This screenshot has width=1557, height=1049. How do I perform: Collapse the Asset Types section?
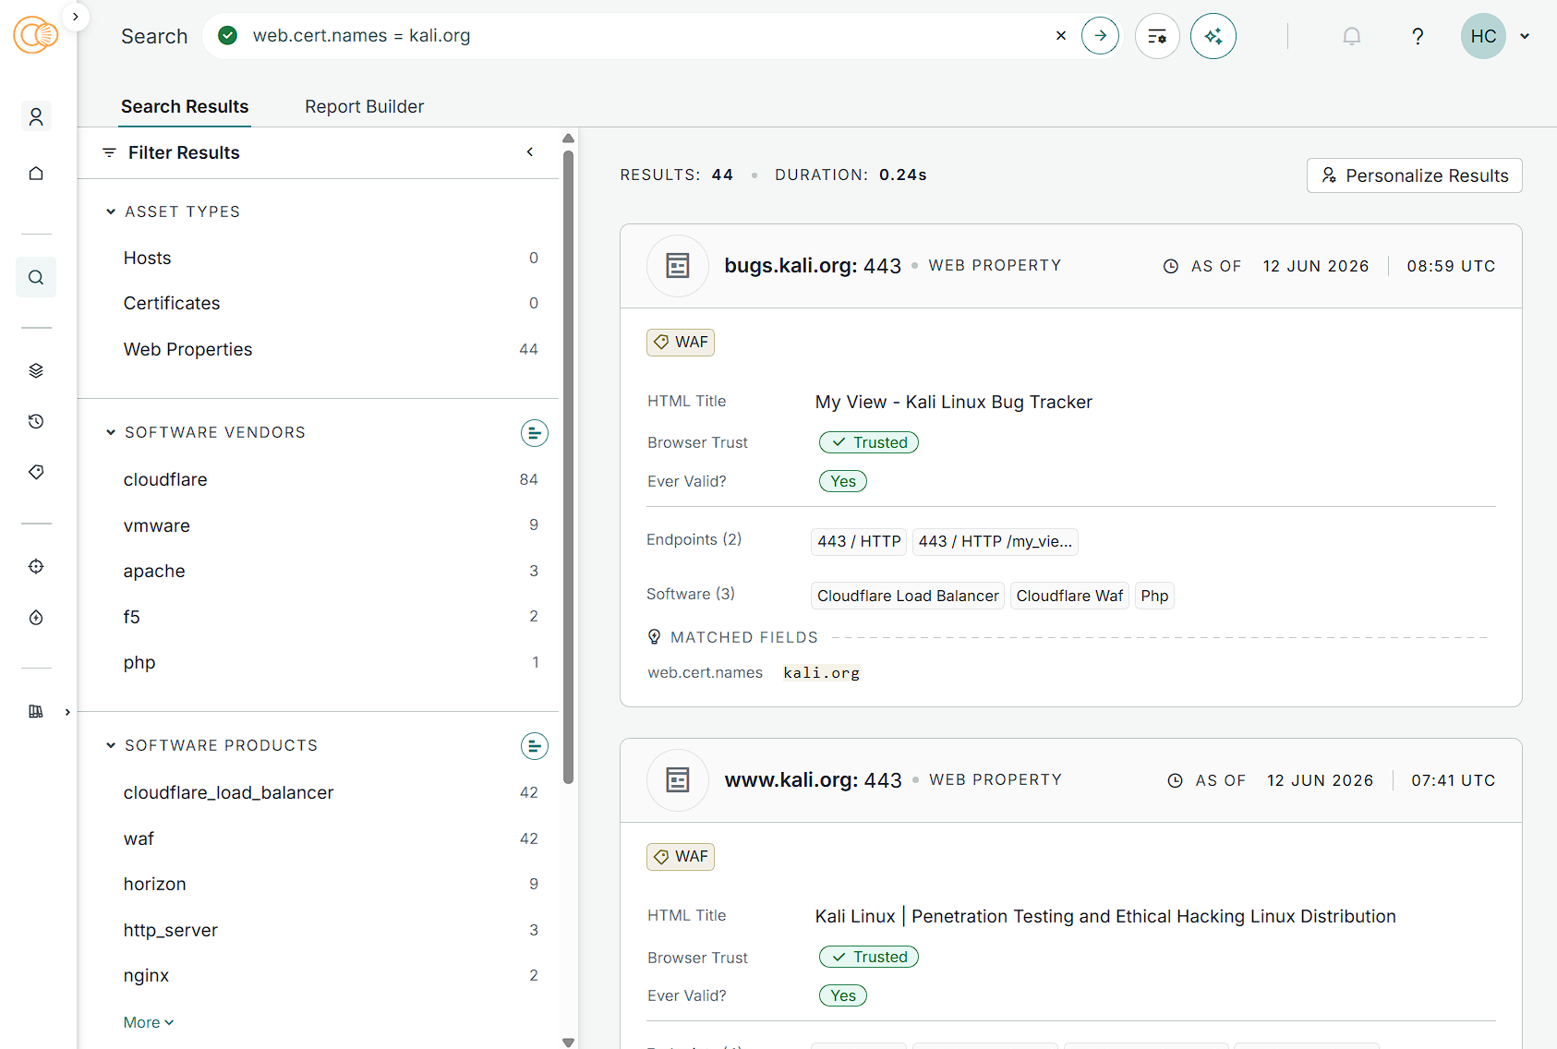[x=111, y=211]
